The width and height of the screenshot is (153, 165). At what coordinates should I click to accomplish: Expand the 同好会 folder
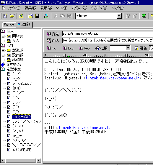(x=3, y=36)
